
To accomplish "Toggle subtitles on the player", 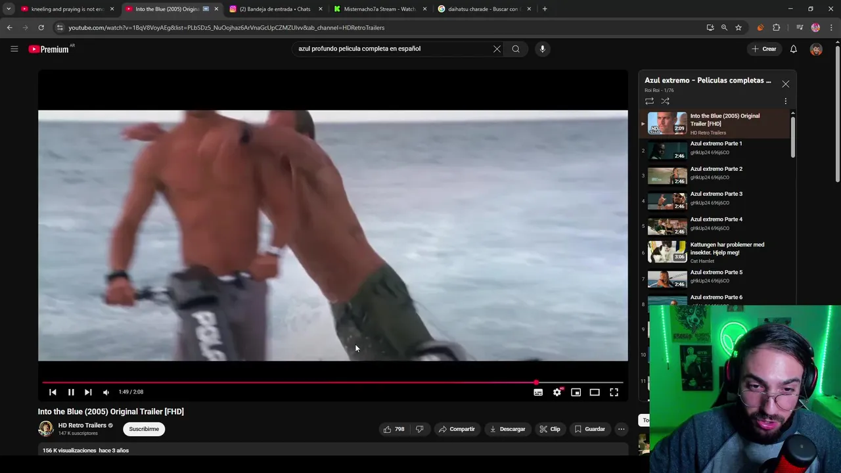I will tap(538, 392).
